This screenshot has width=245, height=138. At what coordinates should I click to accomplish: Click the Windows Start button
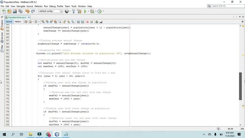tap(4, 135)
